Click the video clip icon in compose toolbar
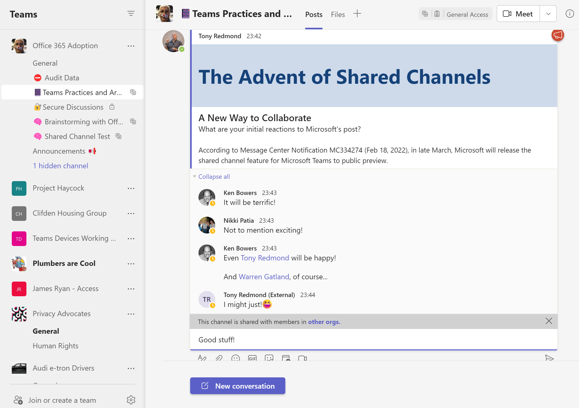Viewport: 579px width, 408px height. point(303,358)
